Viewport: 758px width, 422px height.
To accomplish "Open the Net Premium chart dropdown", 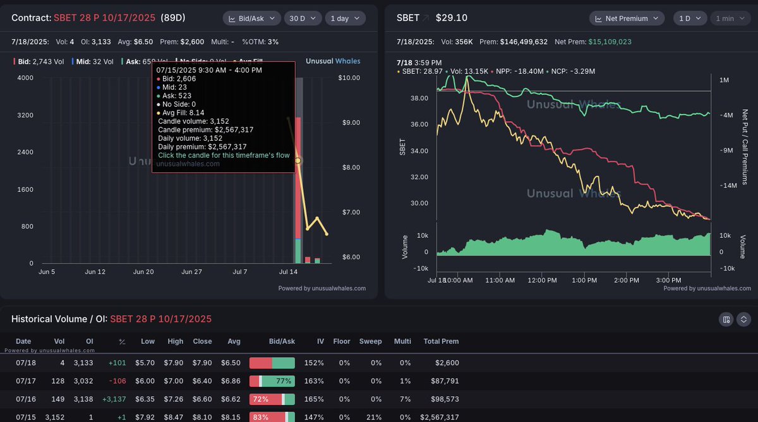I will tap(627, 18).
